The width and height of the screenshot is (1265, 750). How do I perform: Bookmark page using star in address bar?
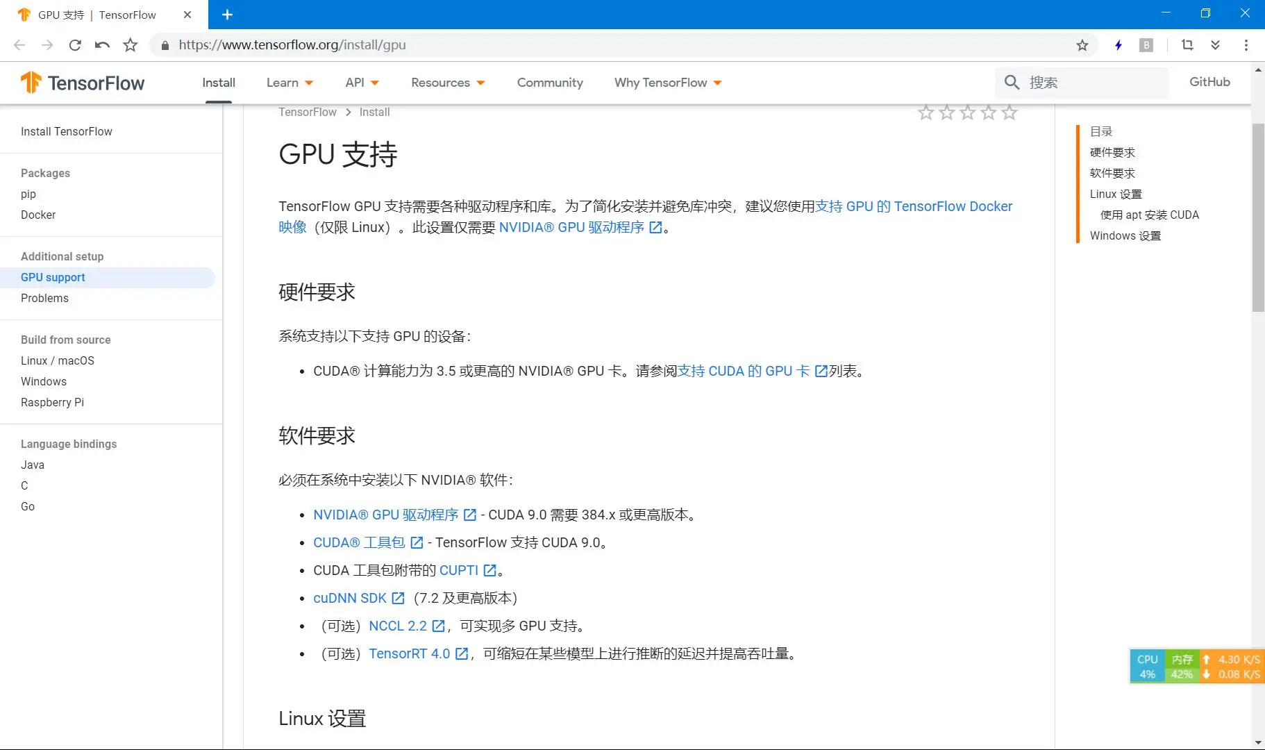(x=1082, y=45)
